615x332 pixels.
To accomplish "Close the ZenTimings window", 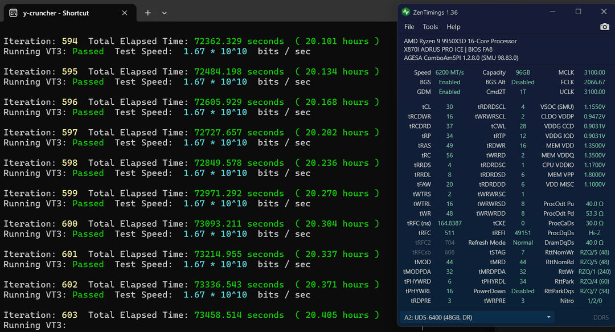I will 604,11.
